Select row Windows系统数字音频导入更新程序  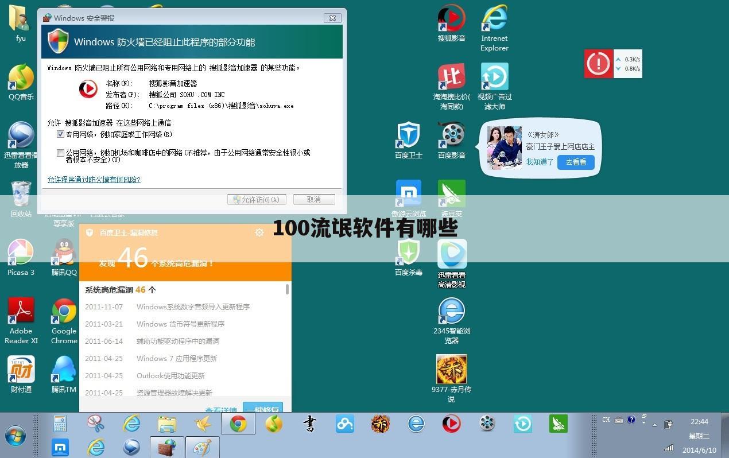(183, 307)
